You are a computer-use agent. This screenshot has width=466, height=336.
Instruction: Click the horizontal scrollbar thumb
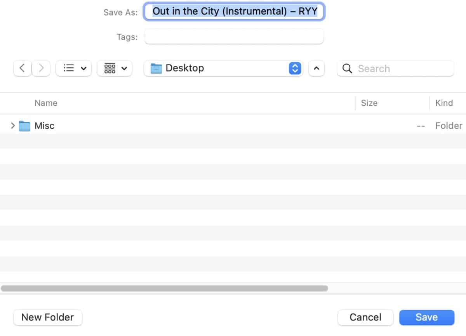pos(164,289)
